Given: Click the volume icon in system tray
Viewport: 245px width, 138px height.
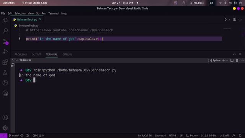Looking at the screenshot, I should point(230,3).
